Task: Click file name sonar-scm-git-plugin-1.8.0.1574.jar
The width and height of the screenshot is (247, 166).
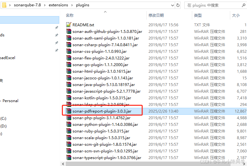Action: (x=104, y=144)
